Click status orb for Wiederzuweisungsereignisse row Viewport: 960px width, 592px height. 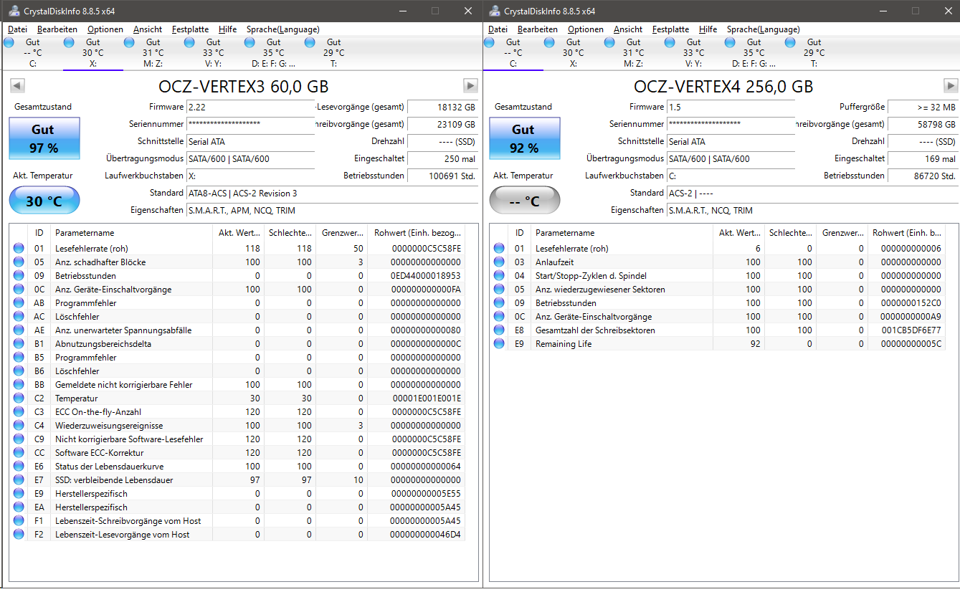tap(19, 426)
